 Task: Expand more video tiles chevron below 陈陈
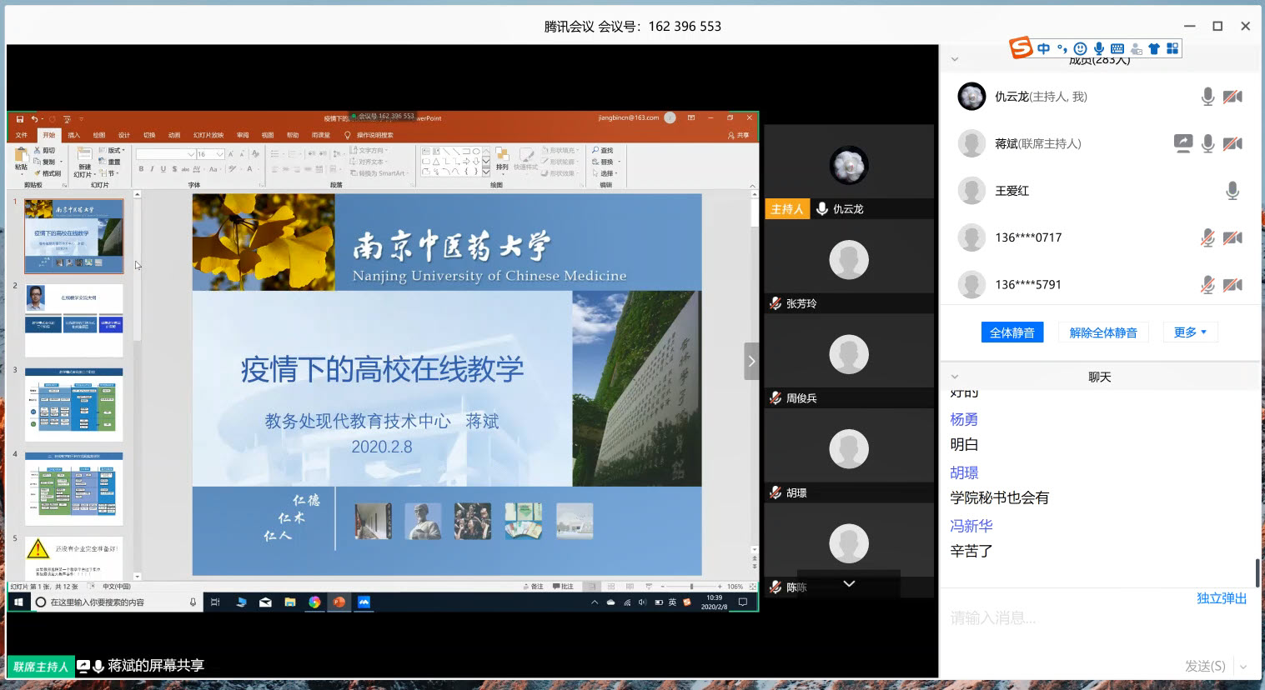(849, 583)
